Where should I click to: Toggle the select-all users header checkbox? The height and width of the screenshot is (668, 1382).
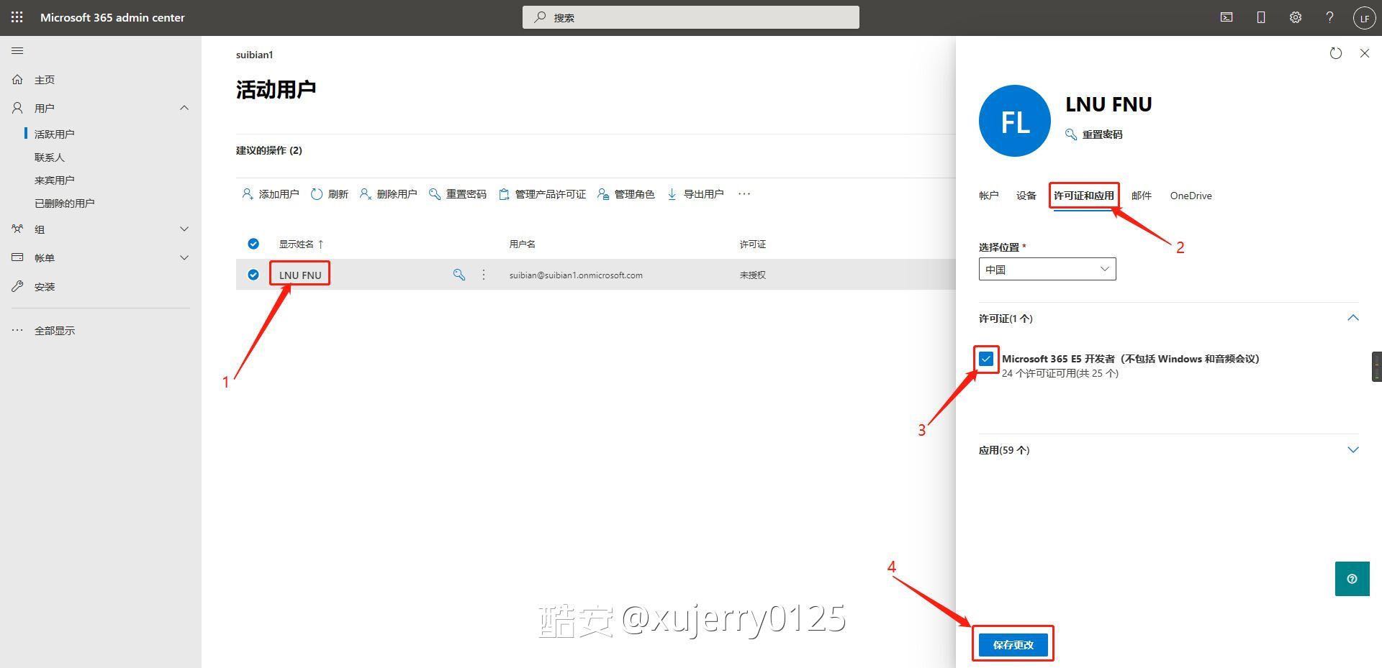253,244
